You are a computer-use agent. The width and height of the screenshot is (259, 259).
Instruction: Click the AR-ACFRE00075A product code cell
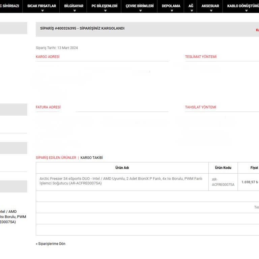223,182
